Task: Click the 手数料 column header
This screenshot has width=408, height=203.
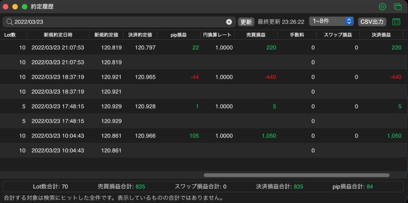Action: pos(297,35)
